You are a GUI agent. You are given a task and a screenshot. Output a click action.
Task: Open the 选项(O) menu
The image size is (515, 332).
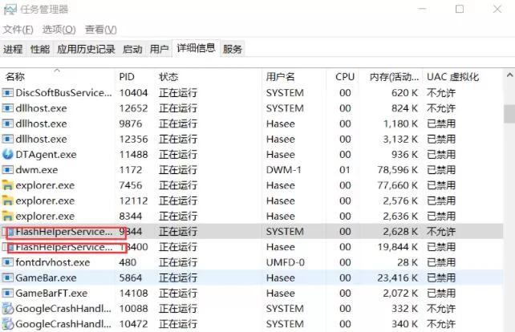pyautogui.click(x=59, y=30)
